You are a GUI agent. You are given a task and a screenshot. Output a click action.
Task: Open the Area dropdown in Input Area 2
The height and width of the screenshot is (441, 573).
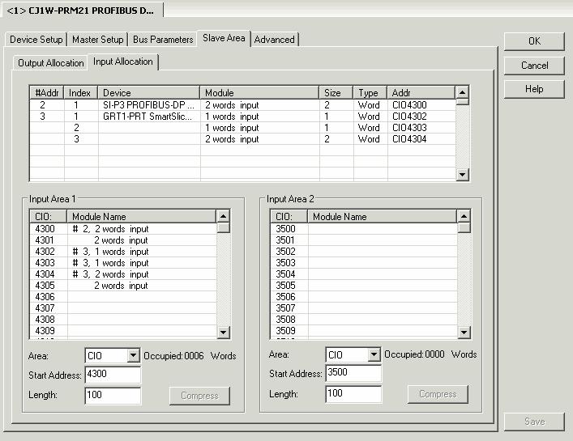pyautogui.click(x=374, y=354)
